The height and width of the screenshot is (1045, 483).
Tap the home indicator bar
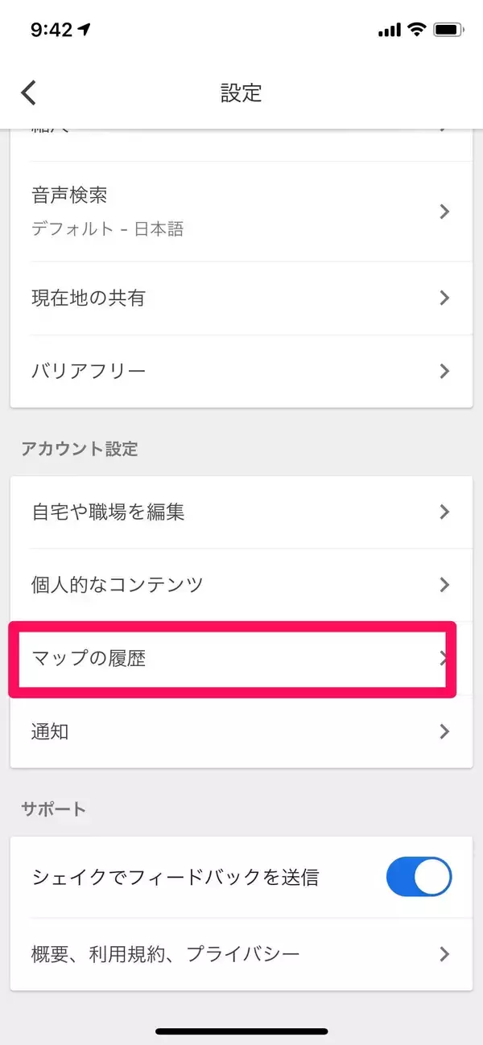[x=242, y=1031]
